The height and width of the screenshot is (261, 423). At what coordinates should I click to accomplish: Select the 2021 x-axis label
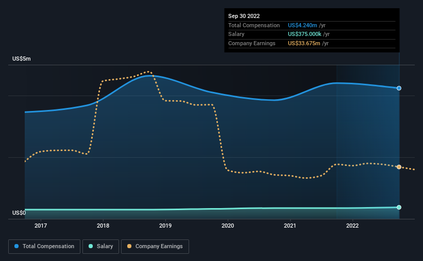pyautogui.click(x=290, y=226)
